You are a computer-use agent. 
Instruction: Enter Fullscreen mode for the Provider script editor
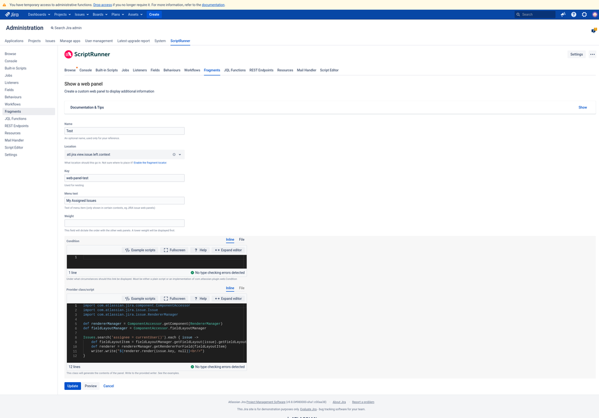(174, 298)
